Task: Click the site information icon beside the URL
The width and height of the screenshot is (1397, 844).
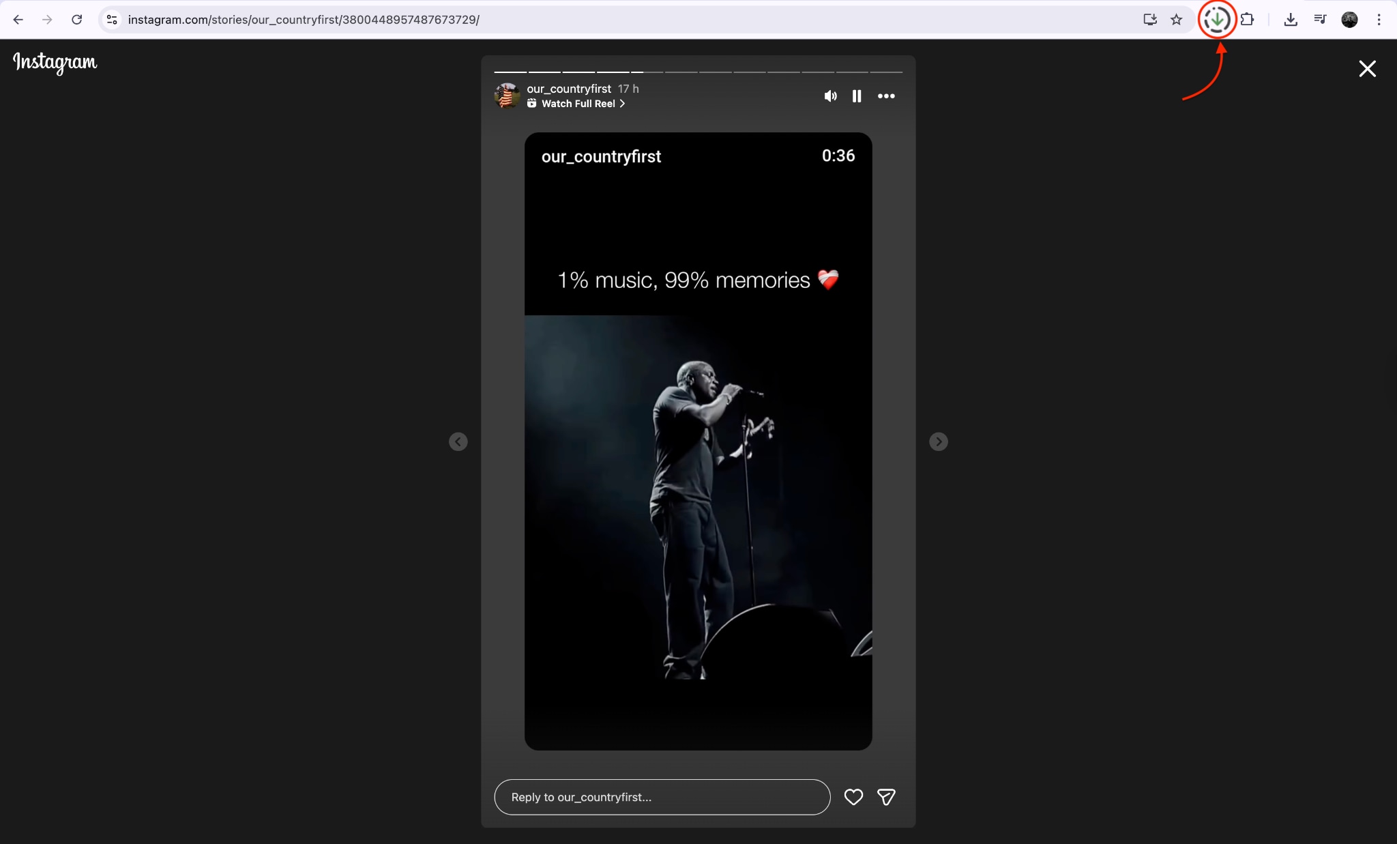Action: [x=112, y=19]
